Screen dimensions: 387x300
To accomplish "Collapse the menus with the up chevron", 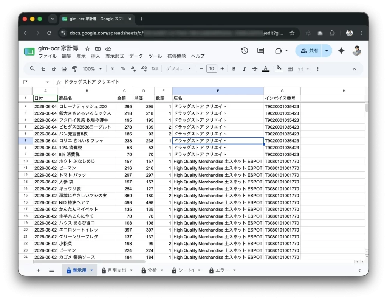I will tap(354, 69).
